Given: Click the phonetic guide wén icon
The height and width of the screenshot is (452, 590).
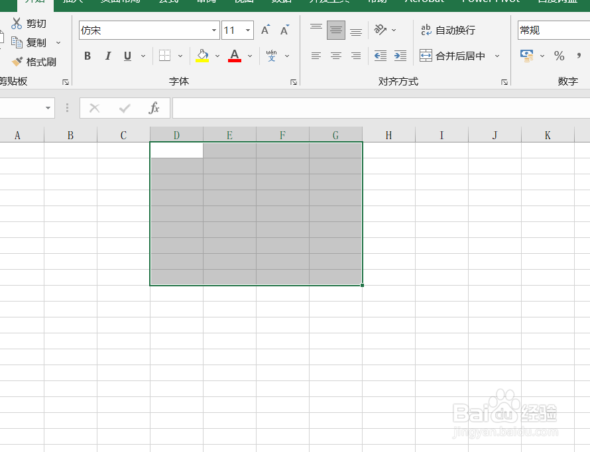Looking at the screenshot, I should tap(271, 56).
